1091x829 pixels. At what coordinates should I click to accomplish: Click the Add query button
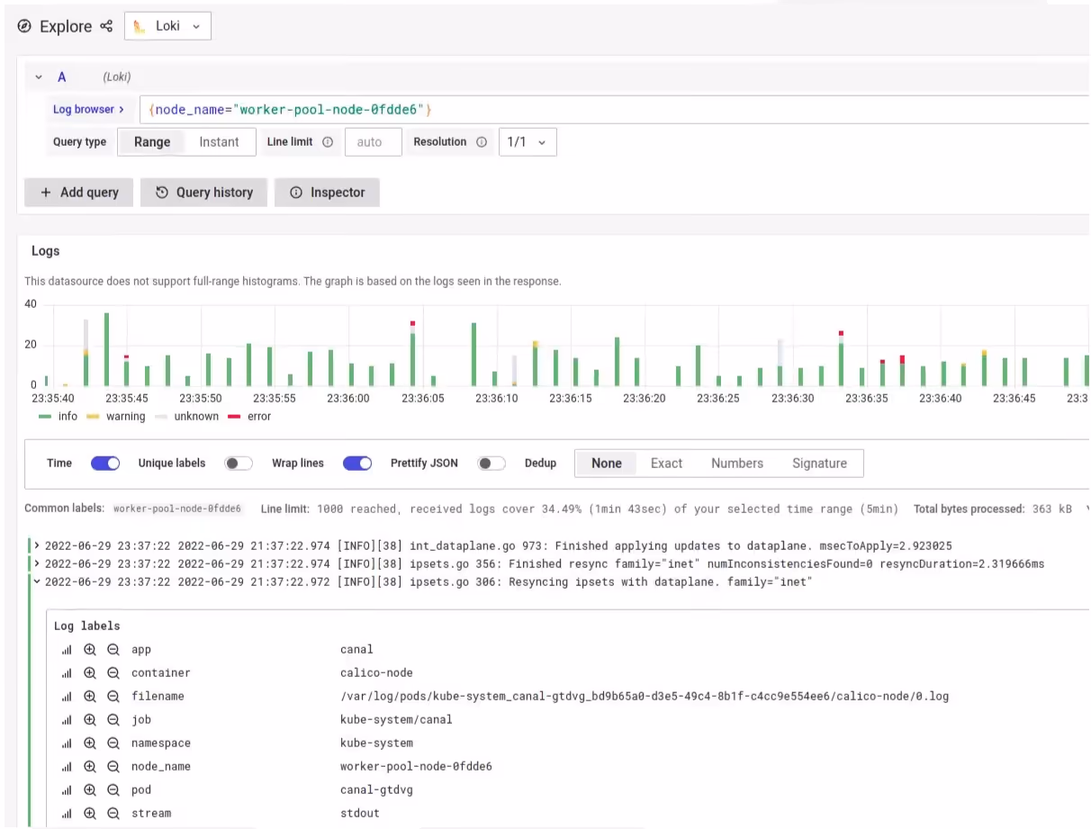[79, 193]
